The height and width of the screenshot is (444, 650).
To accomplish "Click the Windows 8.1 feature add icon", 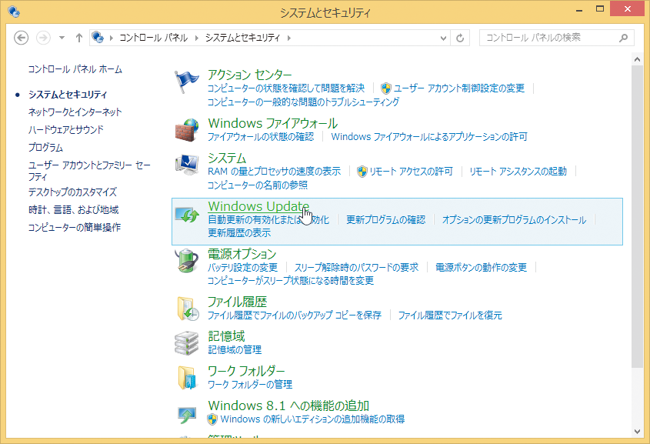I will point(187,415).
